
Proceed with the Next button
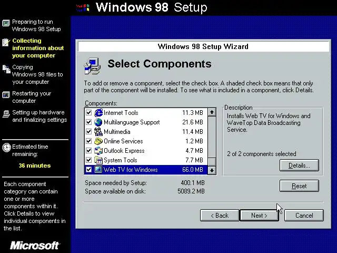259,216
